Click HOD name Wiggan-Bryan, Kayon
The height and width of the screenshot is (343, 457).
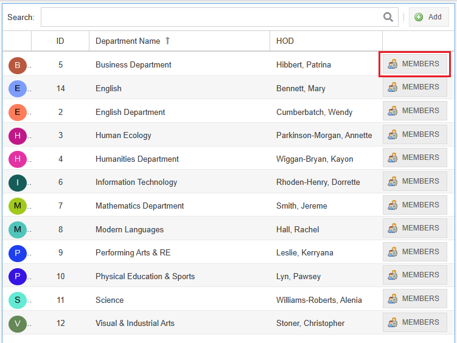point(315,159)
